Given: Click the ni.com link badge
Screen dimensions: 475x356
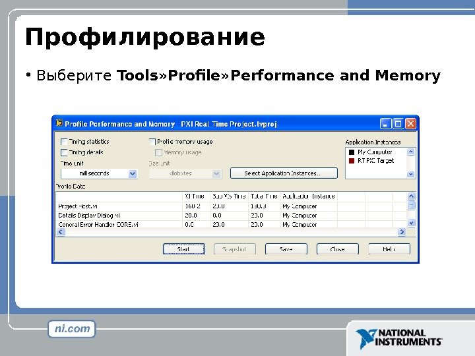Looking at the screenshot, I should pos(72,329).
